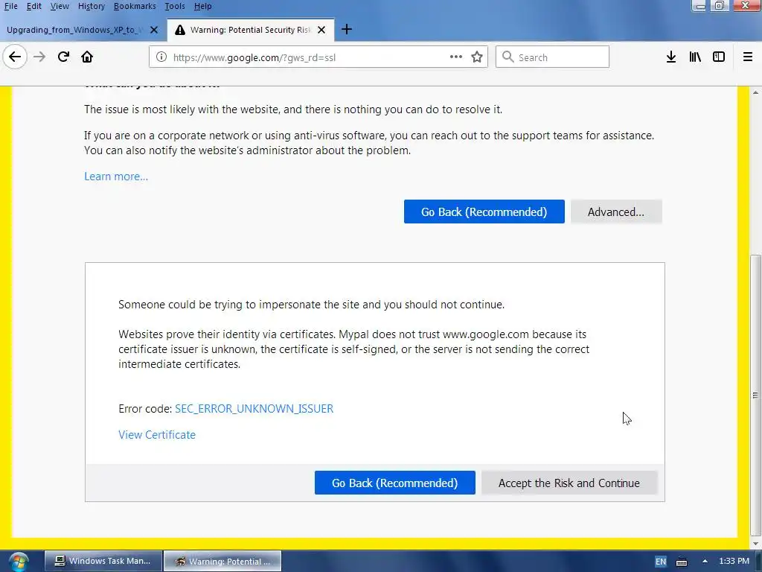Screen dimensions: 762x572
Task: Switch to Upgrading_from_Windows_XP tab
Action: [x=75, y=30]
